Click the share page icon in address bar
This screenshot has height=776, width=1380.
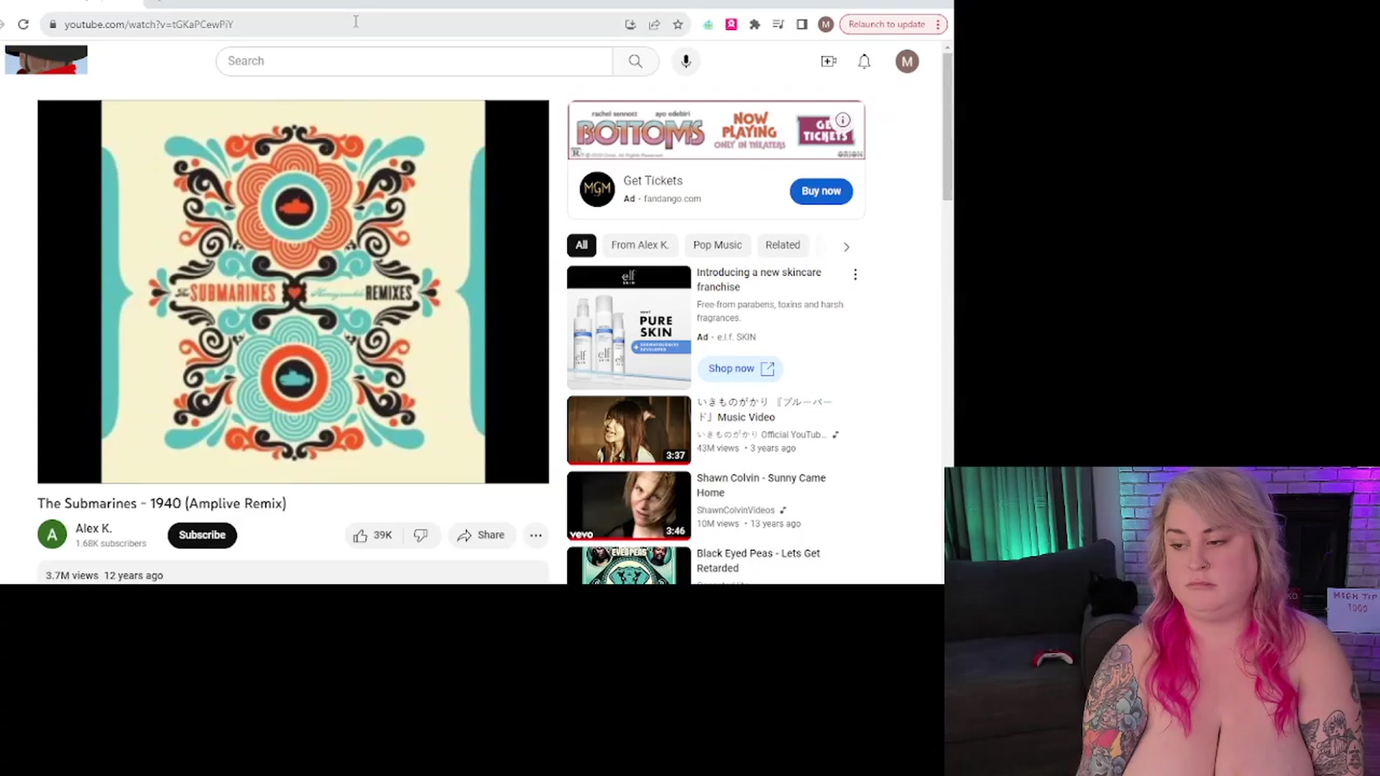[x=654, y=24]
